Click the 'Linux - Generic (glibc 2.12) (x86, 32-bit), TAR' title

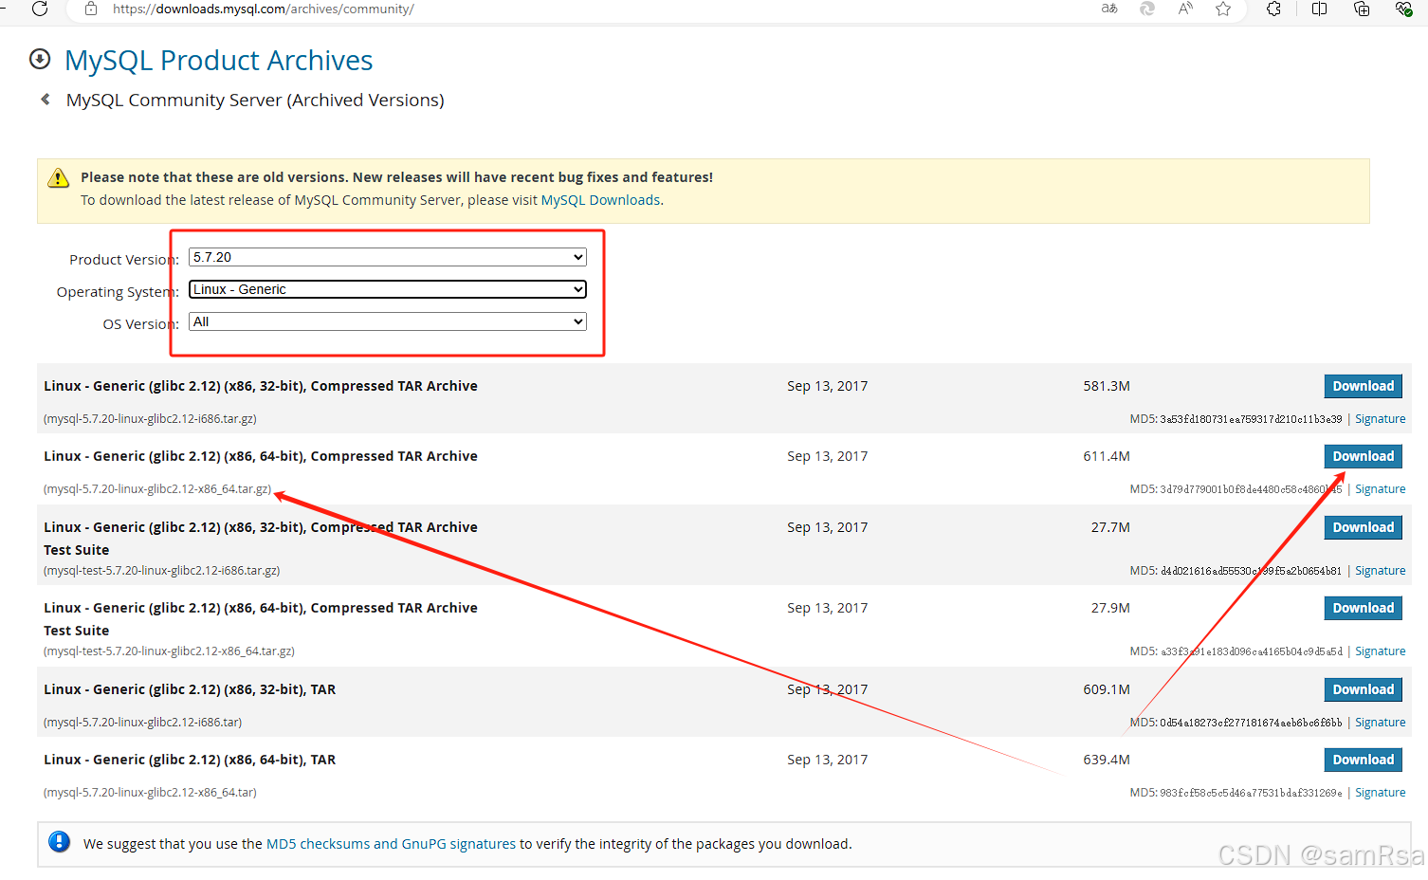(190, 689)
